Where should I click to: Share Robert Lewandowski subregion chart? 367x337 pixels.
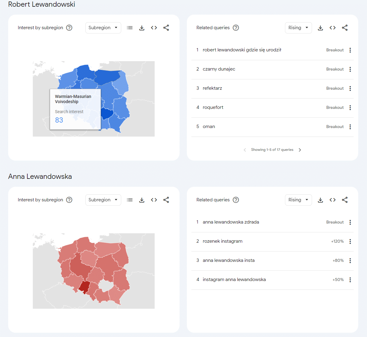point(166,28)
